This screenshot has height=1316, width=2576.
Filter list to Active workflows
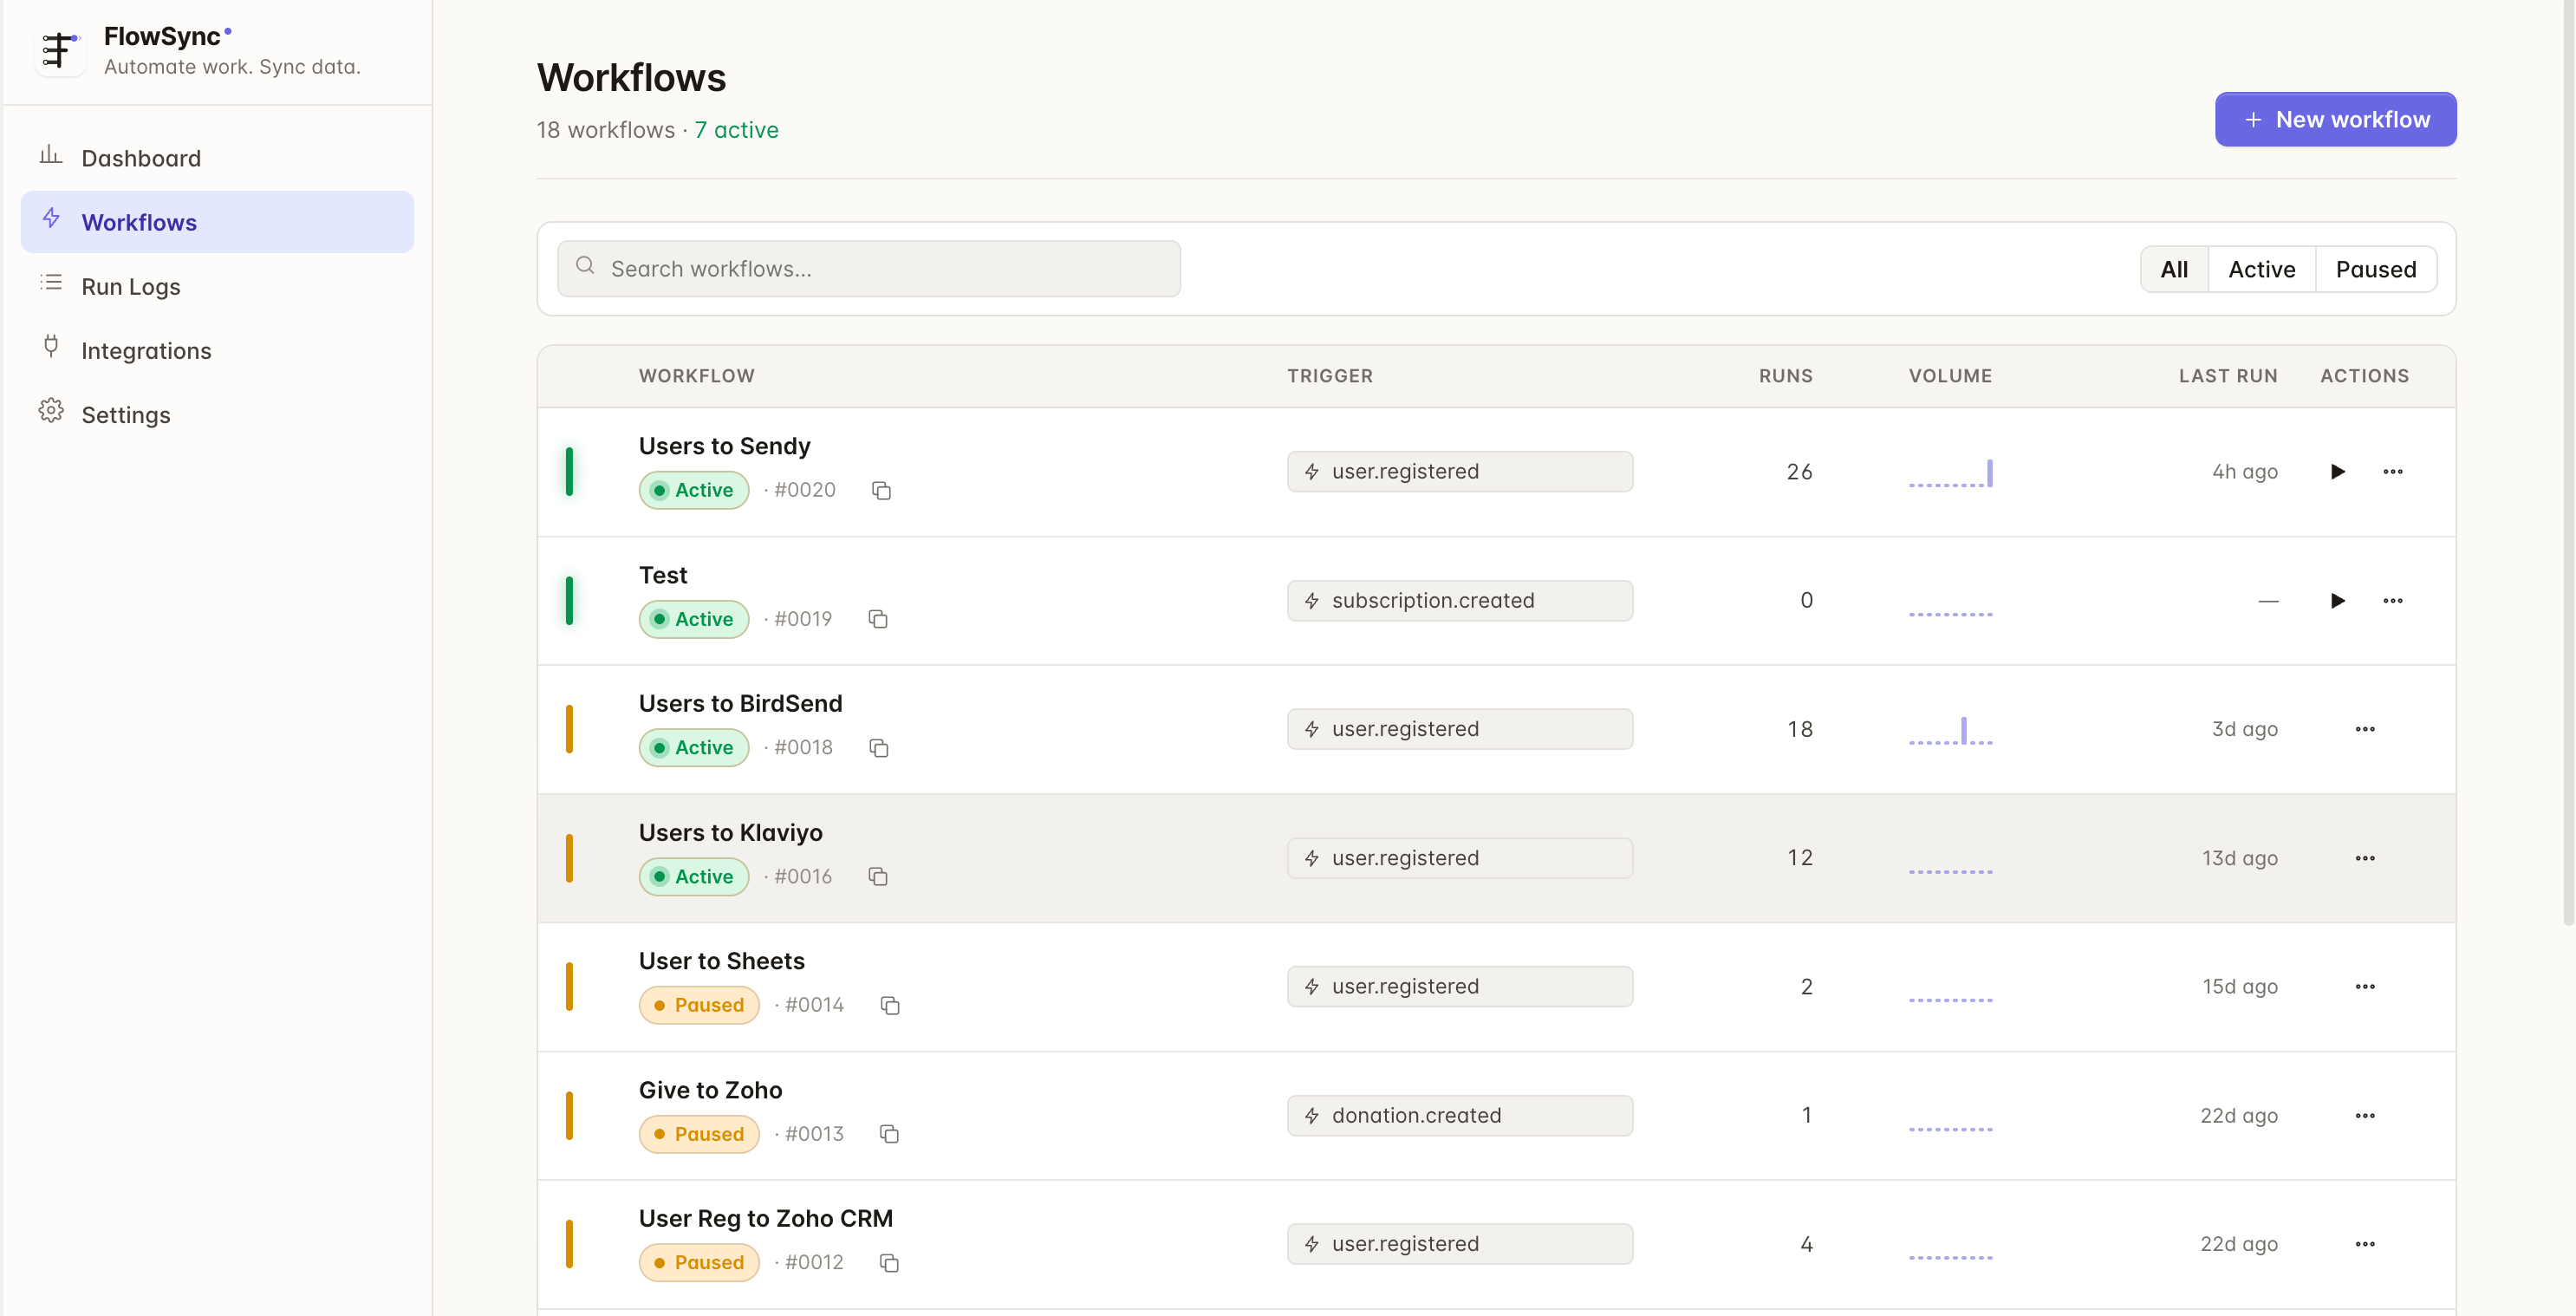click(x=2261, y=269)
